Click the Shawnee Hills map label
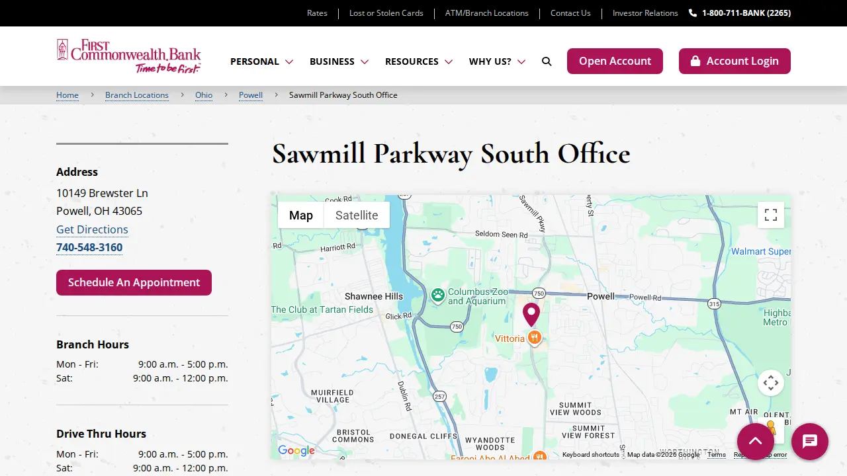 pyautogui.click(x=374, y=296)
